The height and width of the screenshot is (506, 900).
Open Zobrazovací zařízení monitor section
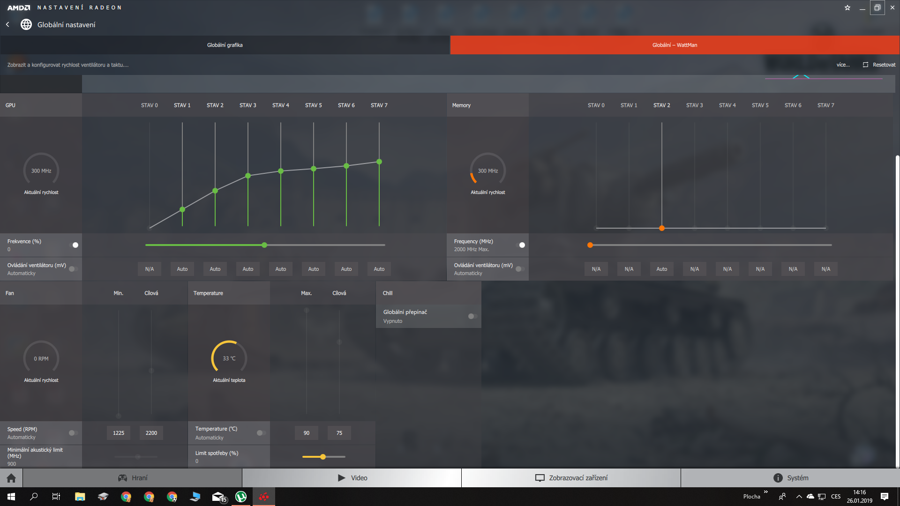coord(571,478)
